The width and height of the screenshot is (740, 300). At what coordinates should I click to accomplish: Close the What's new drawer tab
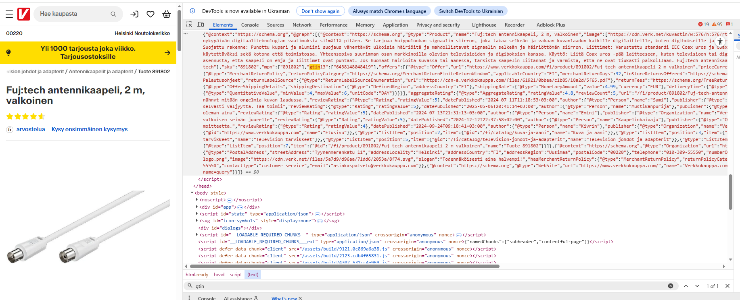coord(300,298)
